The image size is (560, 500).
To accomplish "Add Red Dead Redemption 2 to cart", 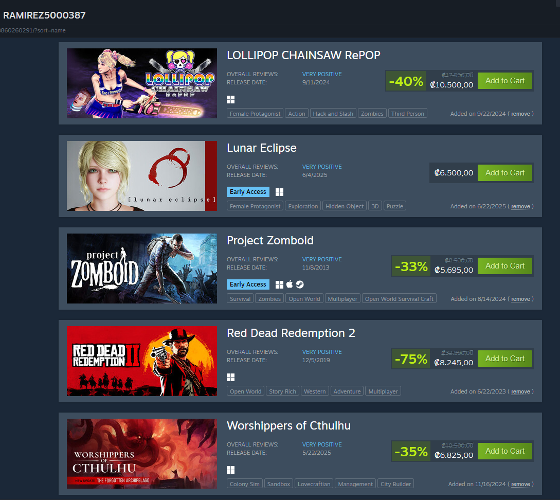I will [504, 358].
